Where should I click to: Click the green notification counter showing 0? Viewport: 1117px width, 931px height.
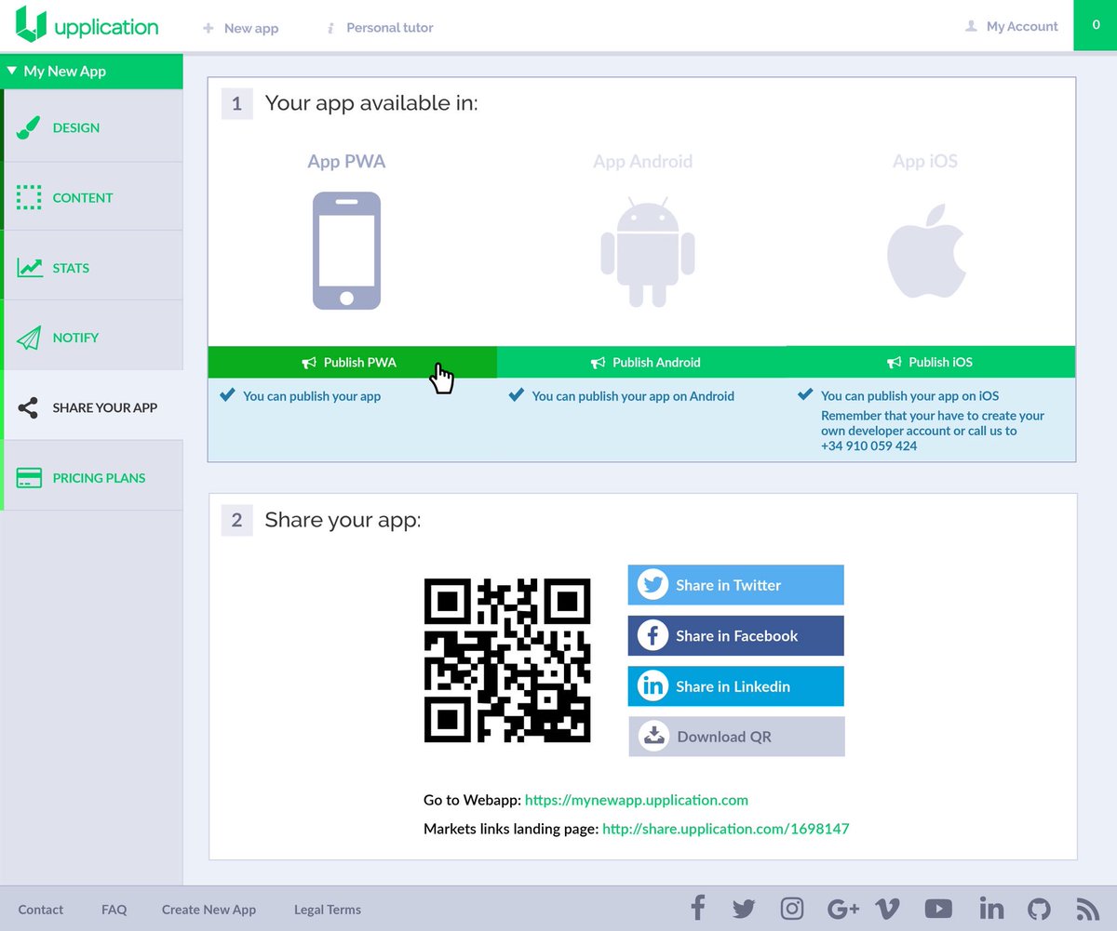(x=1096, y=25)
